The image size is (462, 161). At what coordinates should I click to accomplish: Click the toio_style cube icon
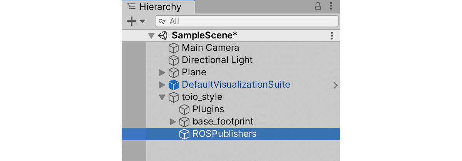[x=174, y=97]
